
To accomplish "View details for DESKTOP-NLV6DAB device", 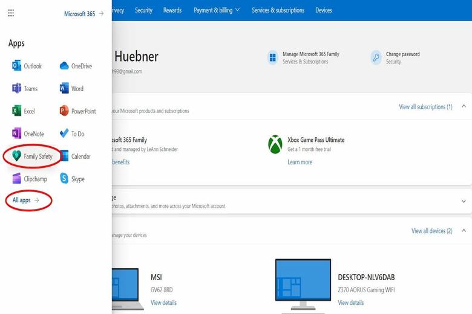I will [351, 303].
